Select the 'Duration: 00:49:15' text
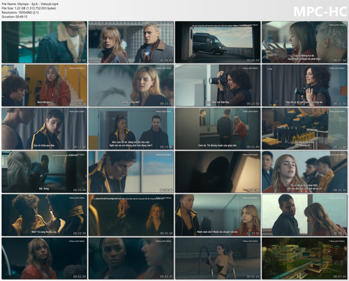This screenshot has width=349, height=281. pos(15,17)
